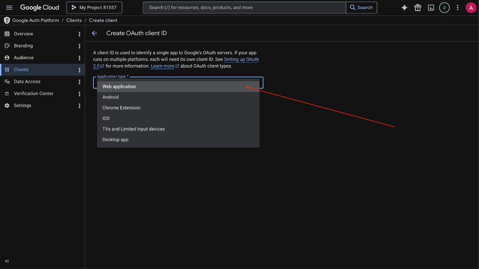Open the main navigation hamburger menu
This screenshot has width=479, height=269.
[9, 8]
